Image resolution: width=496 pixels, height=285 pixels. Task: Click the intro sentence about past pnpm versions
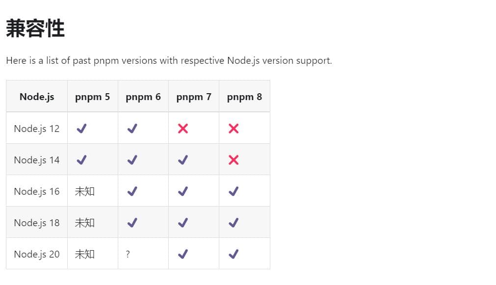pos(169,60)
